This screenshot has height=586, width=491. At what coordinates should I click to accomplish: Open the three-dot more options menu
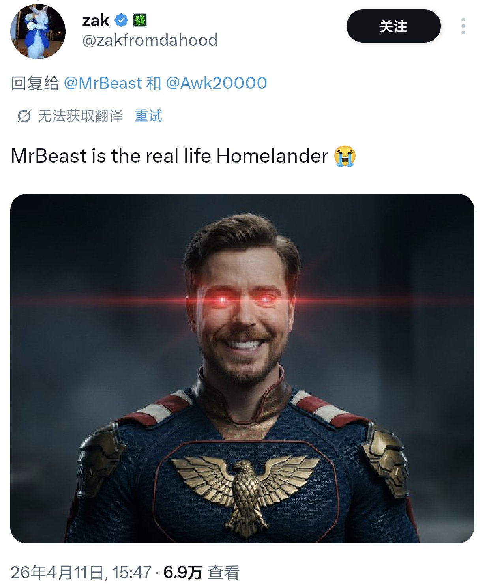463,26
